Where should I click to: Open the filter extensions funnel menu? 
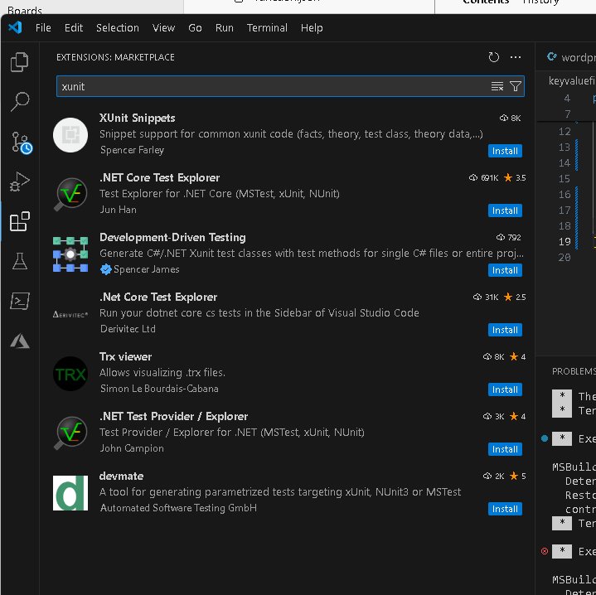515,86
